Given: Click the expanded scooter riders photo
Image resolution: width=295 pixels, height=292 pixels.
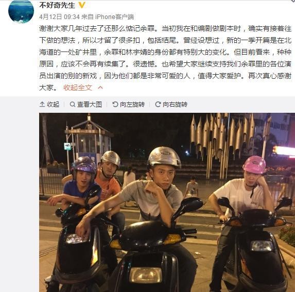Looking at the screenshot, I should pos(167,202).
